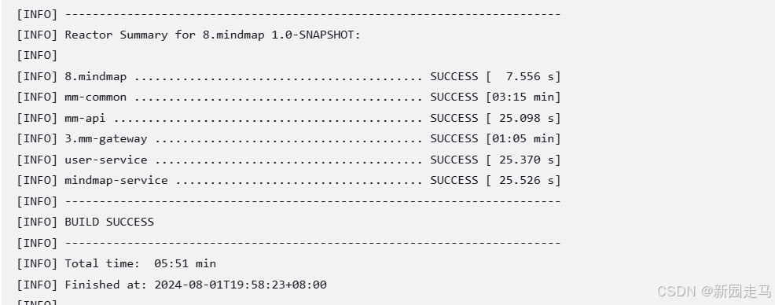Click the 03:15 min duration of mm-common

523,97
